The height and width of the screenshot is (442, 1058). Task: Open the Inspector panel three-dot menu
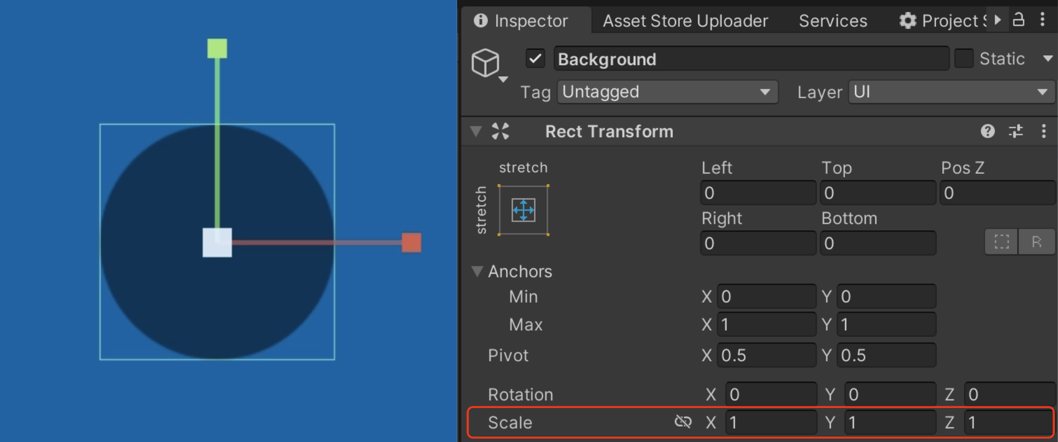pos(1043,20)
